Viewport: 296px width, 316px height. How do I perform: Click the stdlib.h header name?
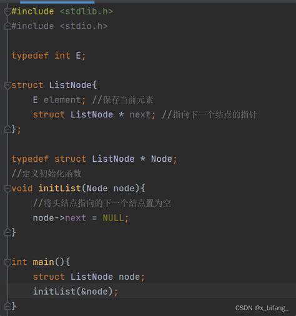[x=86, y=11]
